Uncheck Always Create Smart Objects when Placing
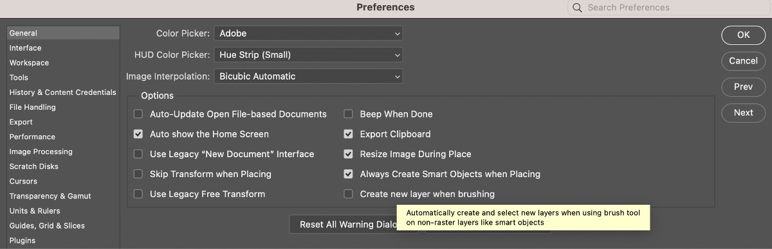This screenshot has height=249, width=772. [348, 174]
